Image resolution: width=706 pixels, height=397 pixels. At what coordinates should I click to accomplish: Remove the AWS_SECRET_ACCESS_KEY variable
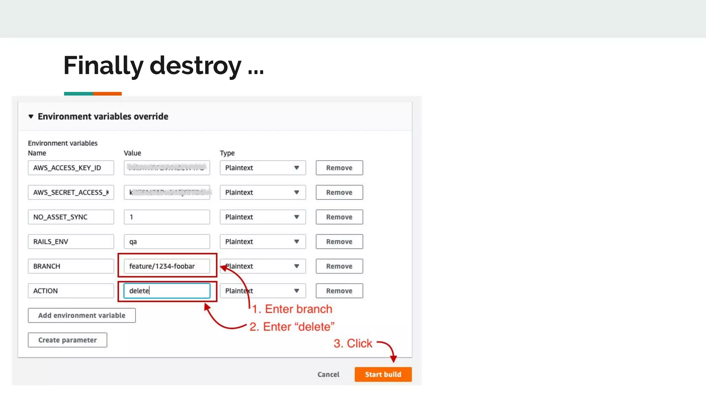(x=339, y=192)
